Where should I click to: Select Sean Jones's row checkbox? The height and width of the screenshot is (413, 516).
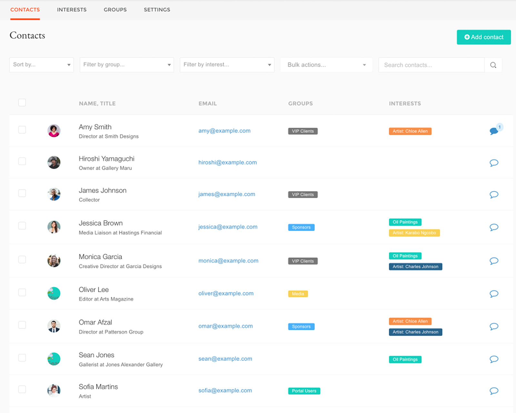pos(22,358)
